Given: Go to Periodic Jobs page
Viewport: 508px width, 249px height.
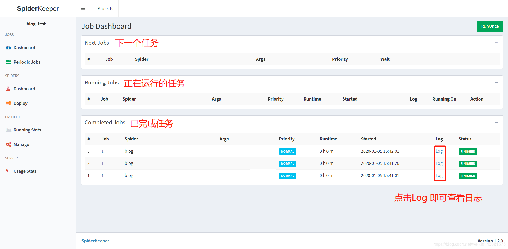Looking at the screenshot, I should click(27, 62).
